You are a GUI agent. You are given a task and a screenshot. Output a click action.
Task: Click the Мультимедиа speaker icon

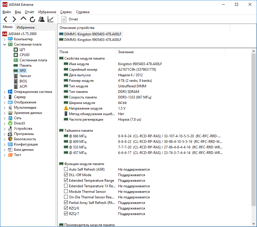coord(10,108)
